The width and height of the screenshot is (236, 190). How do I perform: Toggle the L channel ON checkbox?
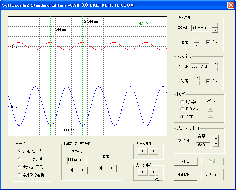coord(208,42)
